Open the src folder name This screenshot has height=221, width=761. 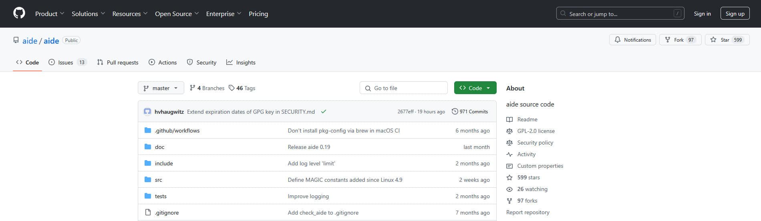[x=159, y=180]
